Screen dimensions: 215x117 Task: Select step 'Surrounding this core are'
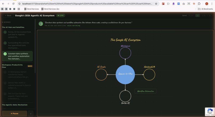coord(18,45)
